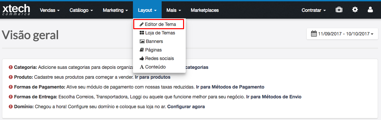
Task: Follow the Ir para produtos link
Action: (153, 77)
